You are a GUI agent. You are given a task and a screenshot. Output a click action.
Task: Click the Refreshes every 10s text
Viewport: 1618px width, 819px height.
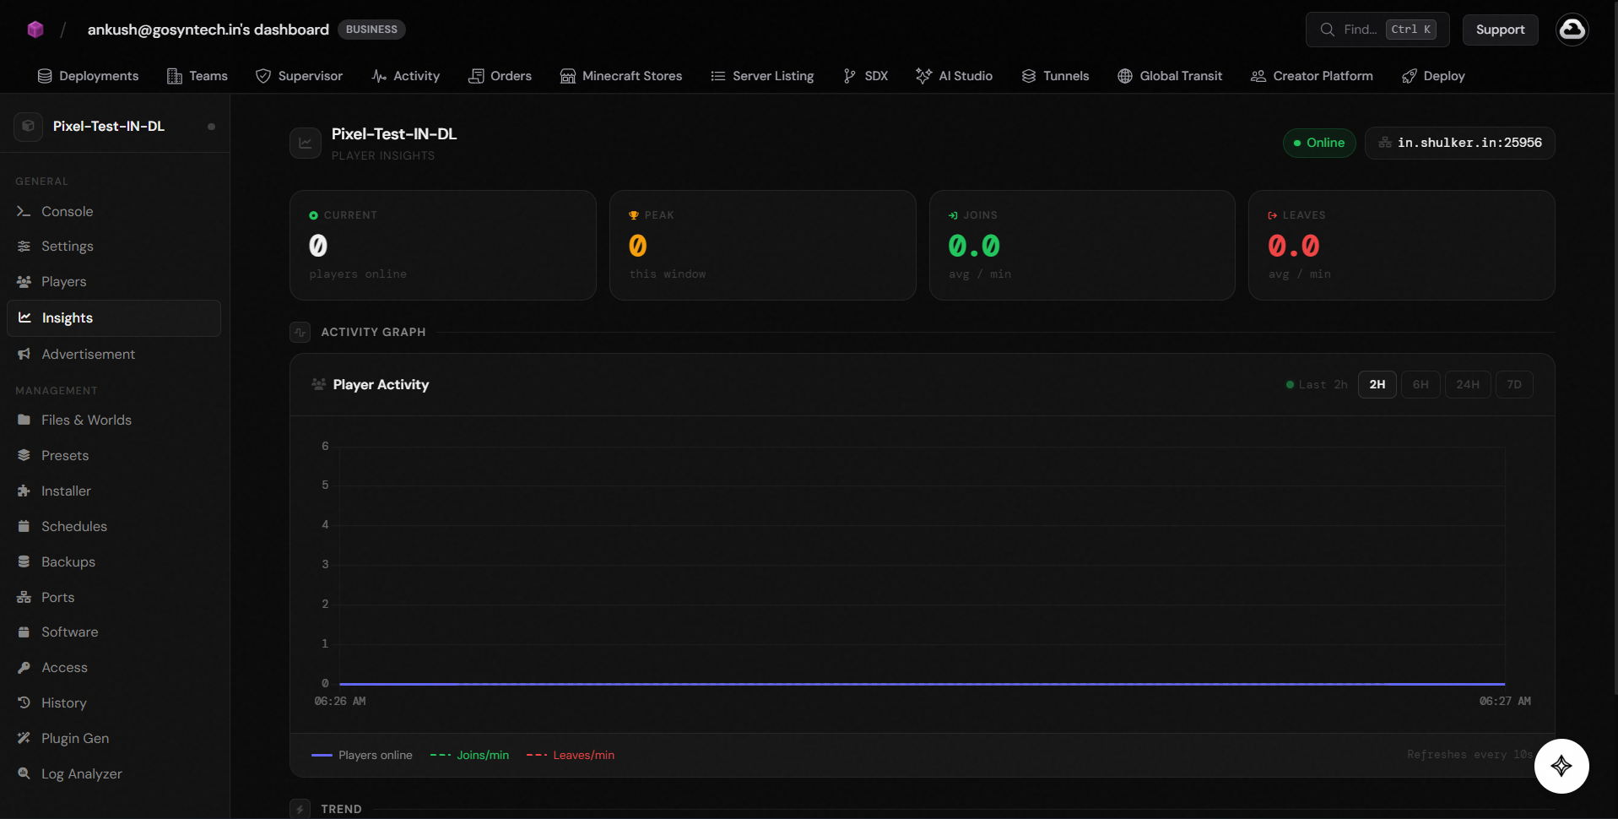point(1469,755)
